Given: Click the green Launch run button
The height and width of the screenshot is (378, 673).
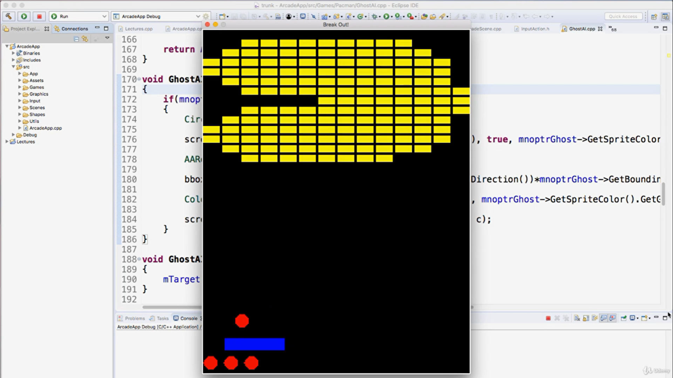Looking at the screenshot, I should point(24,16).
